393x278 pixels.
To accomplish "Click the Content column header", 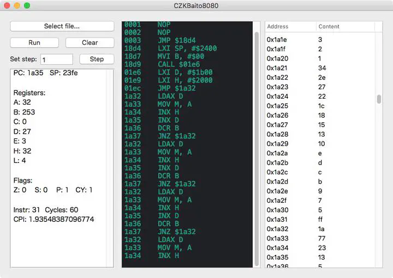I will click(344, 26).
